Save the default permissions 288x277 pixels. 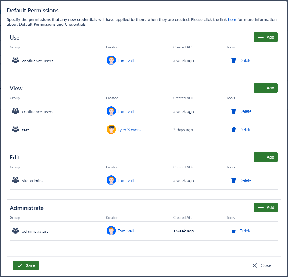tap(26, 265)
